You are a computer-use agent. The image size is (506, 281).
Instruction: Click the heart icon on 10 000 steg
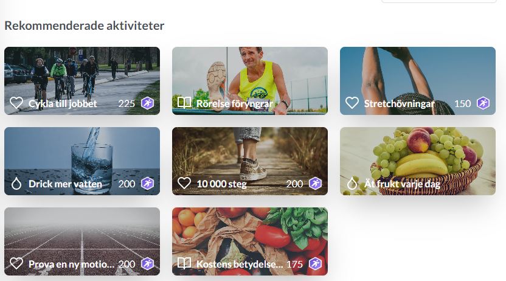coord(184,184)
